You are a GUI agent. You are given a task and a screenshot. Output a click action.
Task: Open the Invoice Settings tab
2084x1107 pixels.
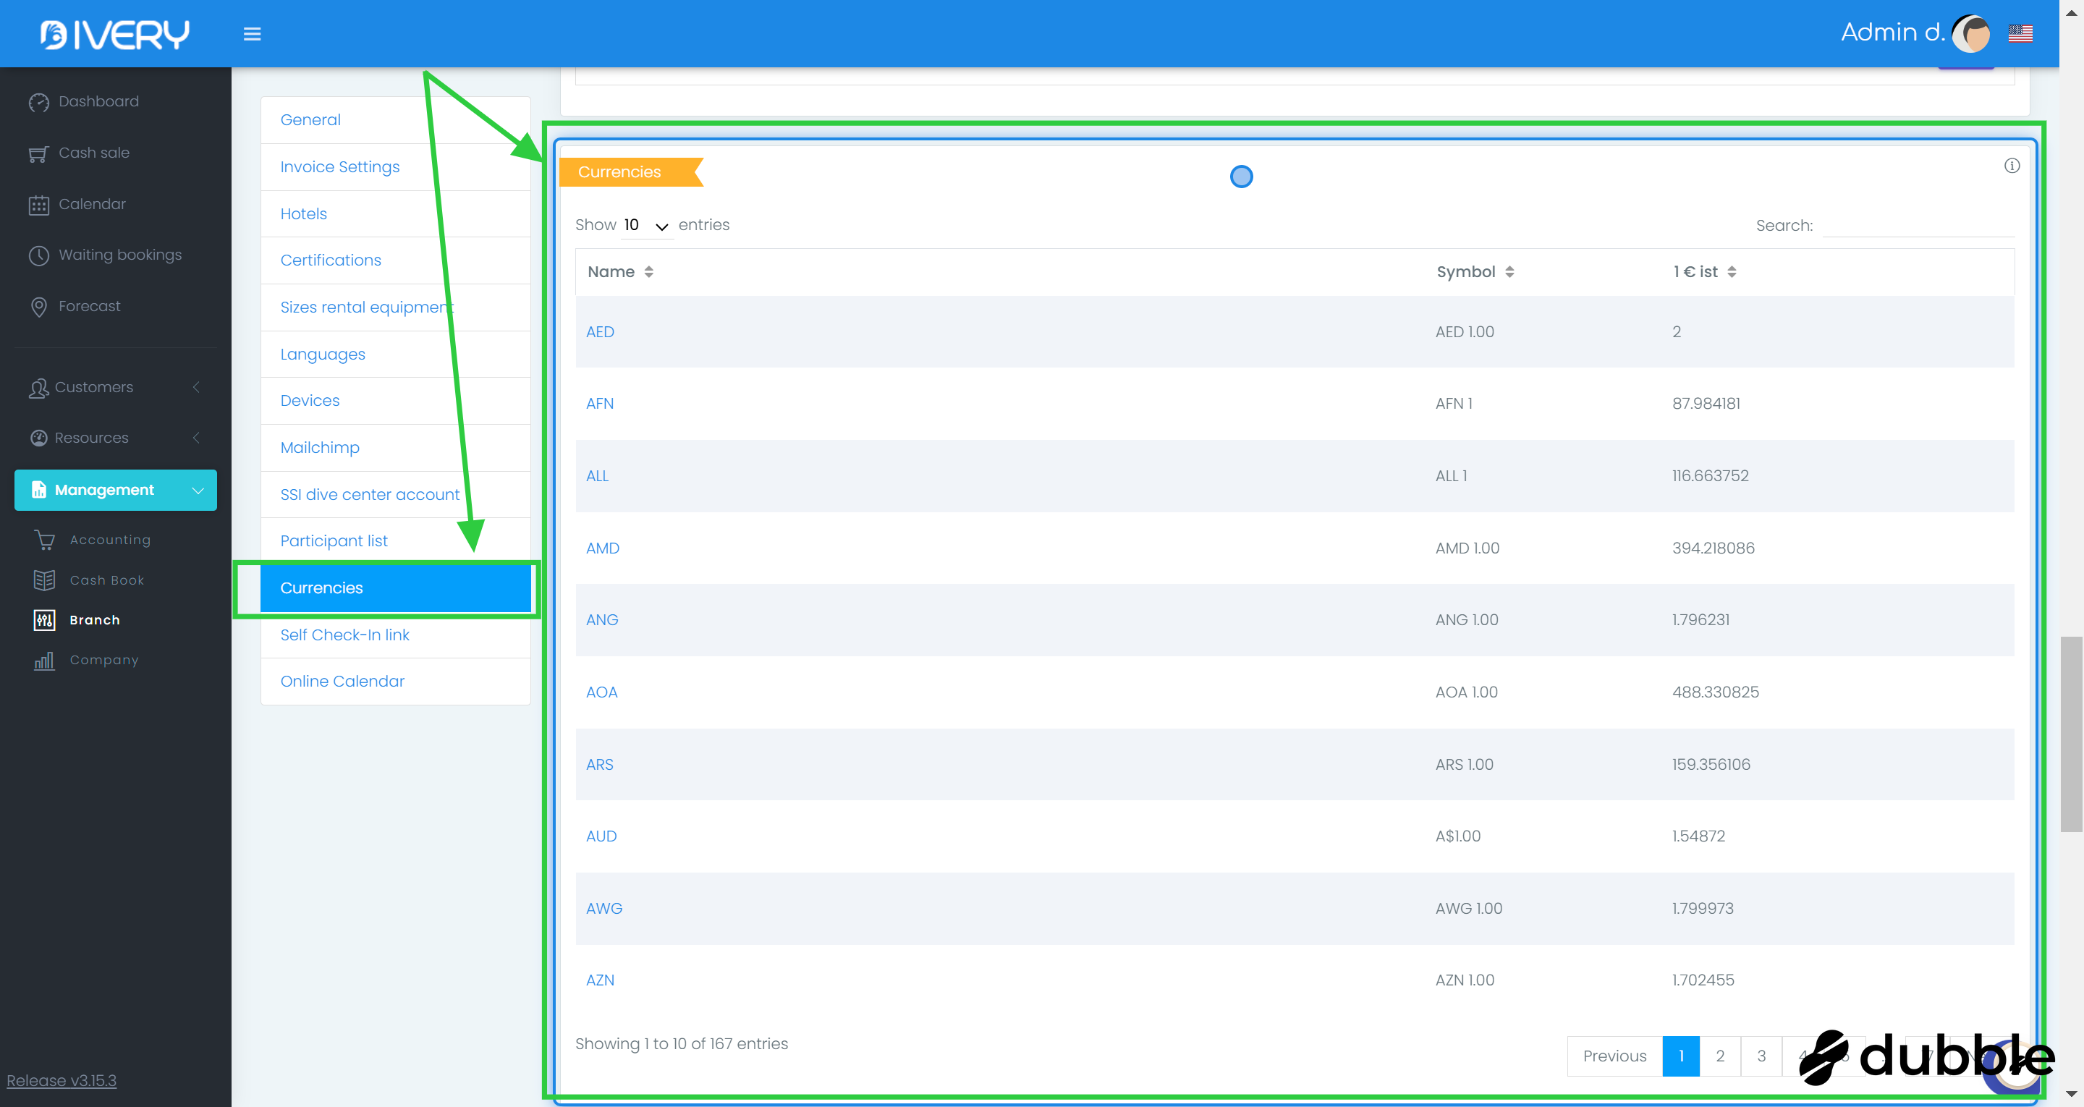(x=340, y=166)
